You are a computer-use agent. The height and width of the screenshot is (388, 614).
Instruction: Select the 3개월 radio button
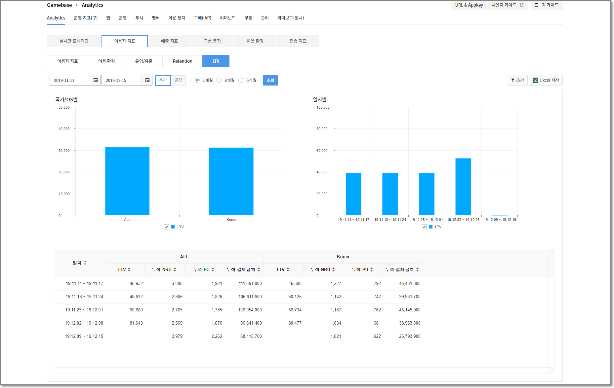click(x=219, y=80)
